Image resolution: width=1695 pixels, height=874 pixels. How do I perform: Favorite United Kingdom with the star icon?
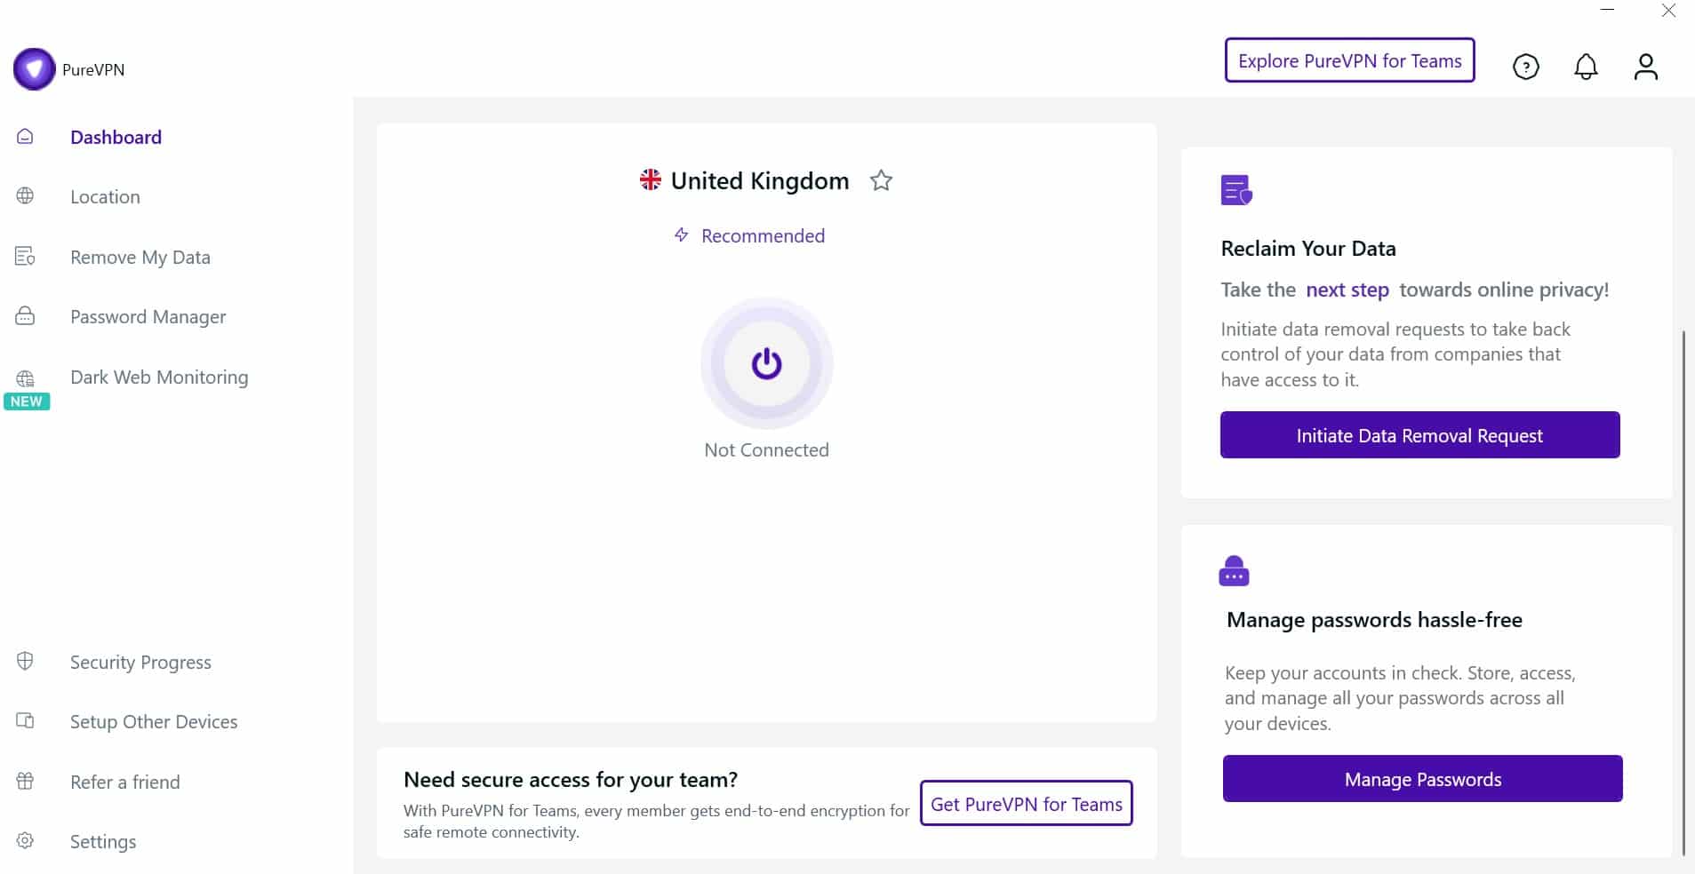tap(881, 180)
